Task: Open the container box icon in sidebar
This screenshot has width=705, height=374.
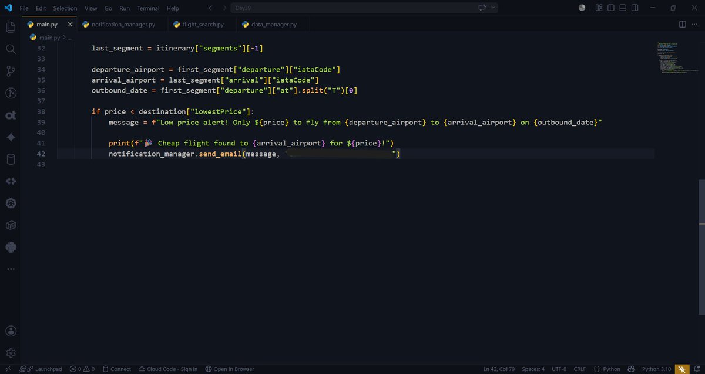Action: tap(11, 225)
